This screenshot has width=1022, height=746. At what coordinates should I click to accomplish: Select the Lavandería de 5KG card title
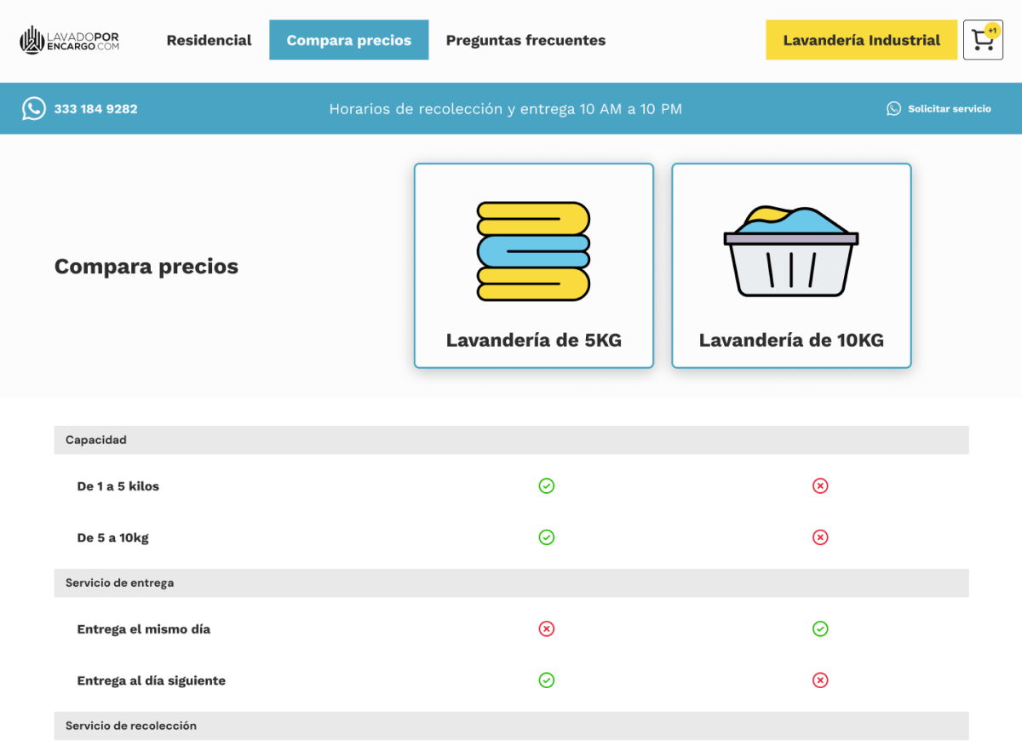(534, 341)
